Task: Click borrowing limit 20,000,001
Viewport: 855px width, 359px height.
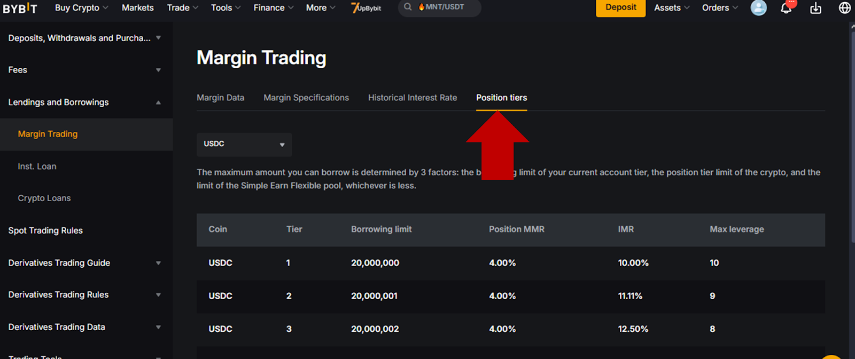Action: click(x=374, y=296)
